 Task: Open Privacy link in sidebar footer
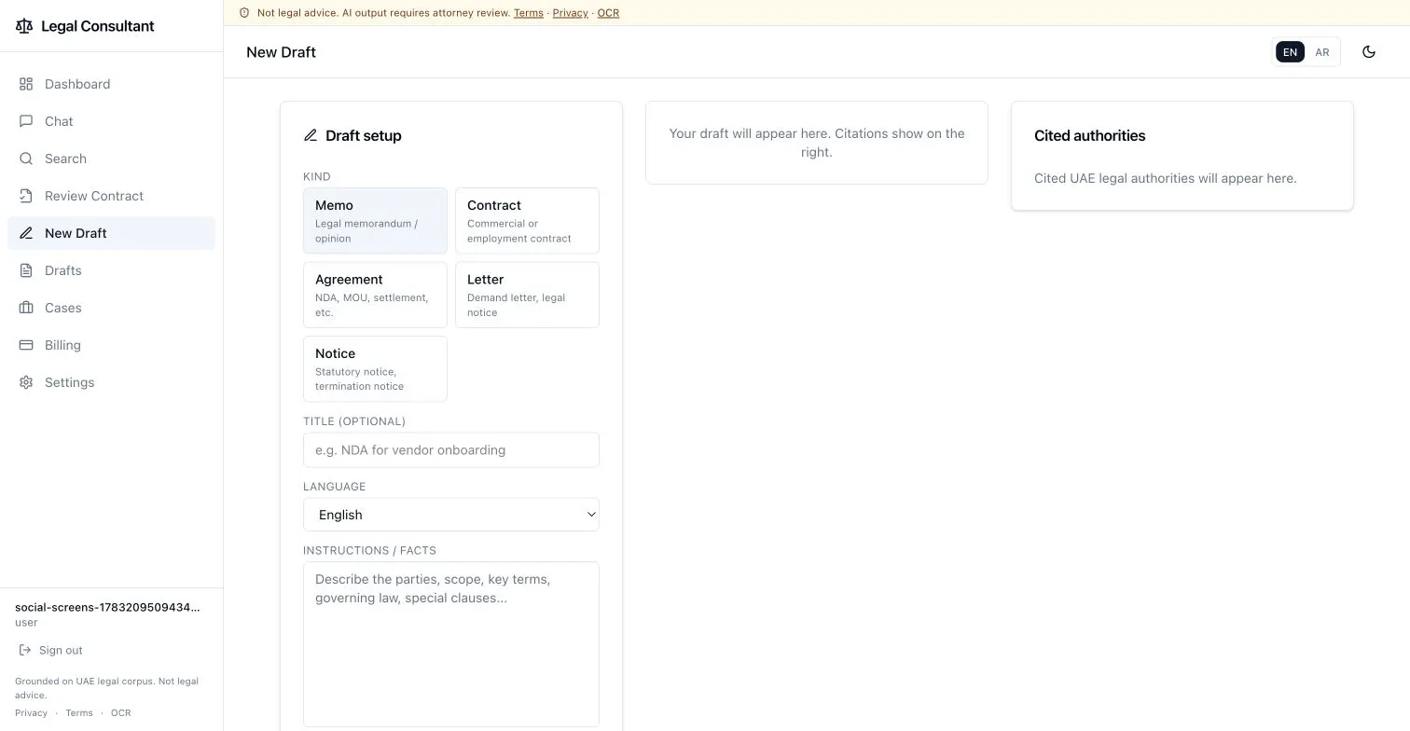[31, 713]
